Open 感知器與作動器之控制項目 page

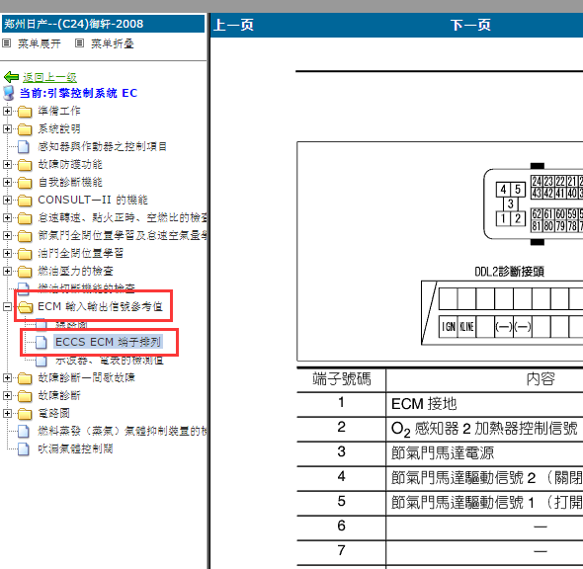pyautogui.click(x=102, y=146)
